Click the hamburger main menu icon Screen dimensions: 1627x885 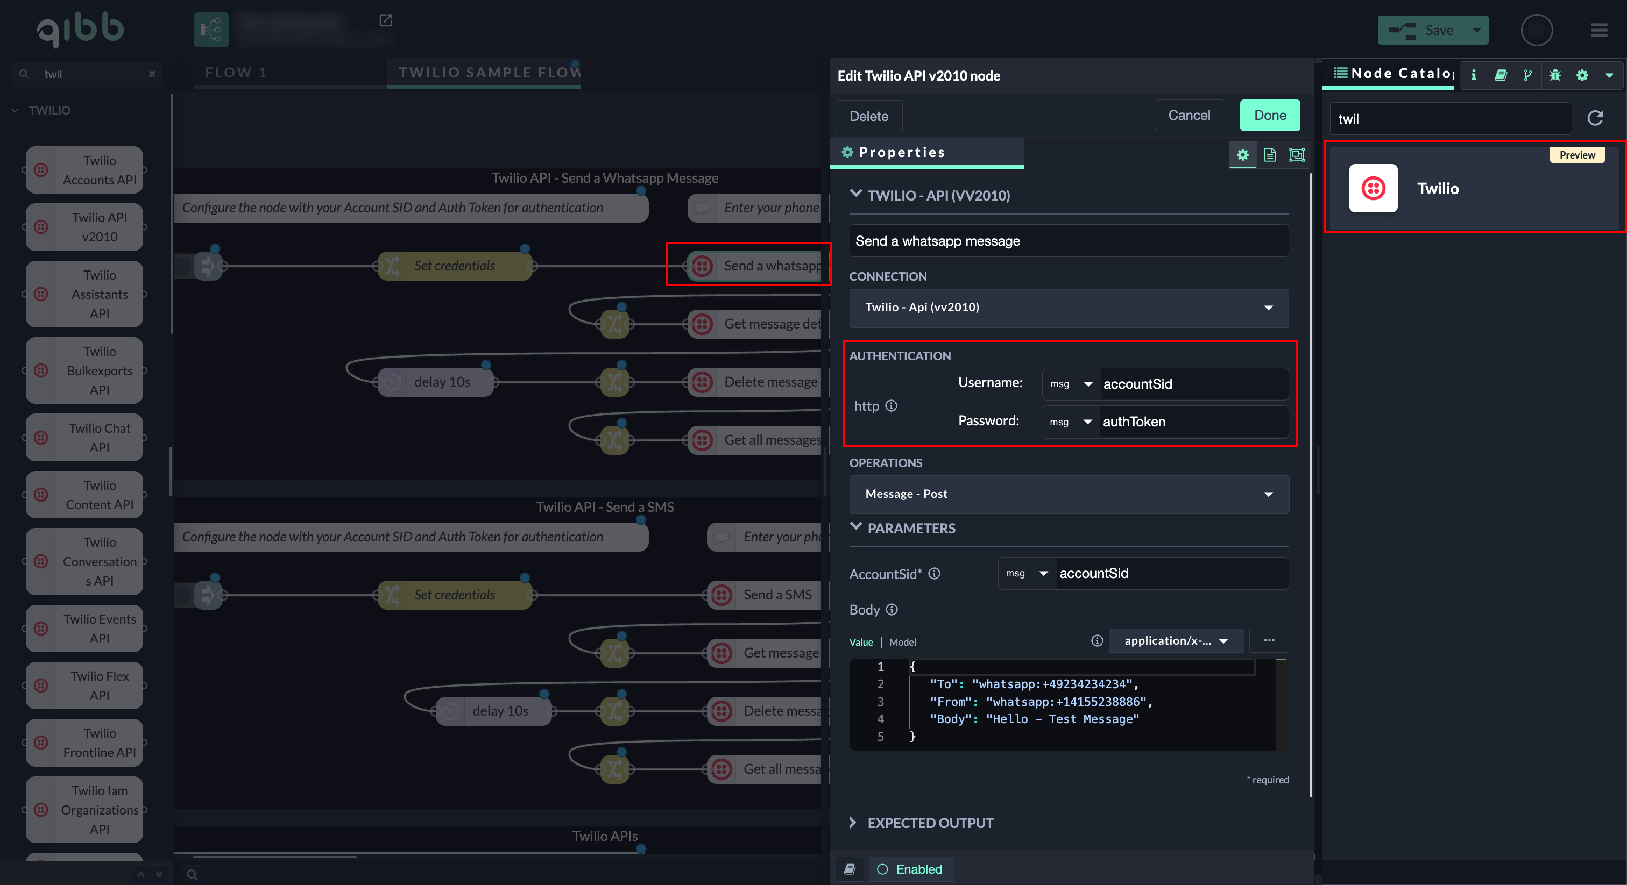click(1598, 30)
